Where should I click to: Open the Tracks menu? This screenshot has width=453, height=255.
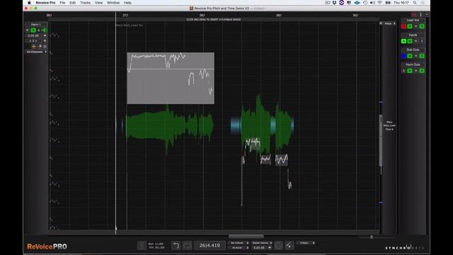point(85,3)
